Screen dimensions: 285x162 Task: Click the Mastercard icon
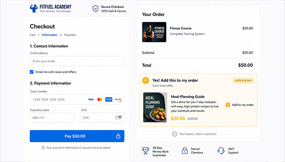[x=100, y=99]
